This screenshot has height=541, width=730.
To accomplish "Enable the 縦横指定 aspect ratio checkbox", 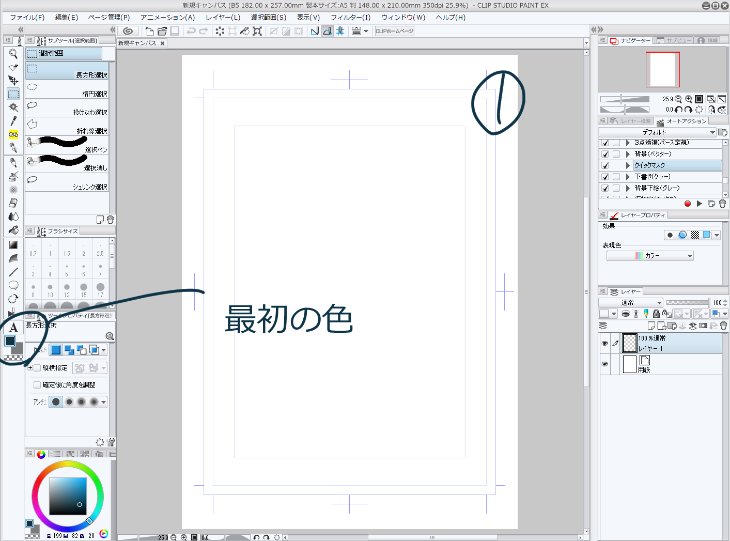I will (37, 368).
